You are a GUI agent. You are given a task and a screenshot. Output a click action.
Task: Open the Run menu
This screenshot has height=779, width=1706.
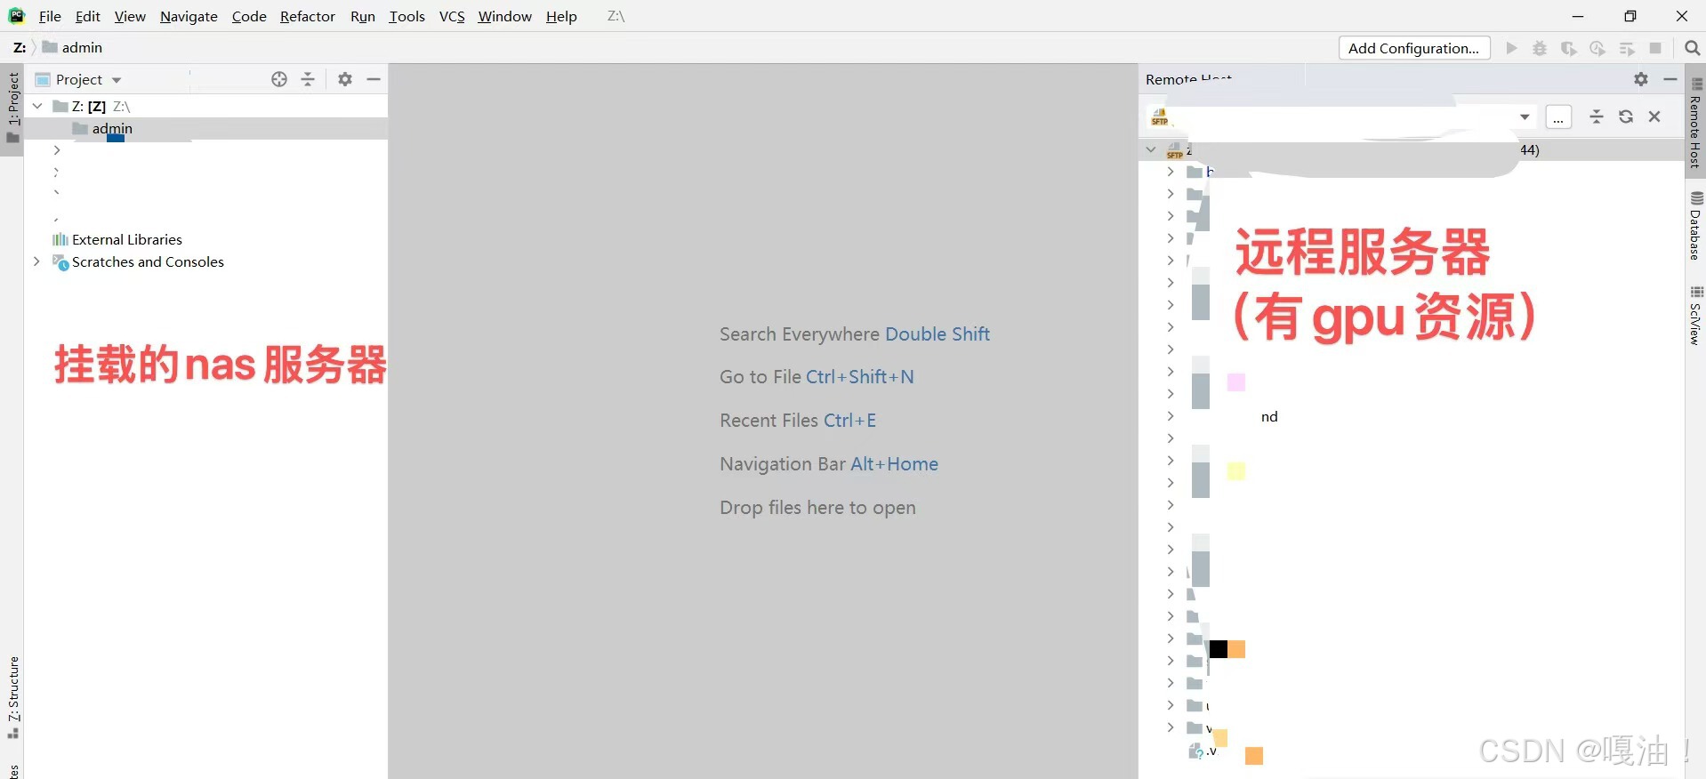click(x=363, y=16)
